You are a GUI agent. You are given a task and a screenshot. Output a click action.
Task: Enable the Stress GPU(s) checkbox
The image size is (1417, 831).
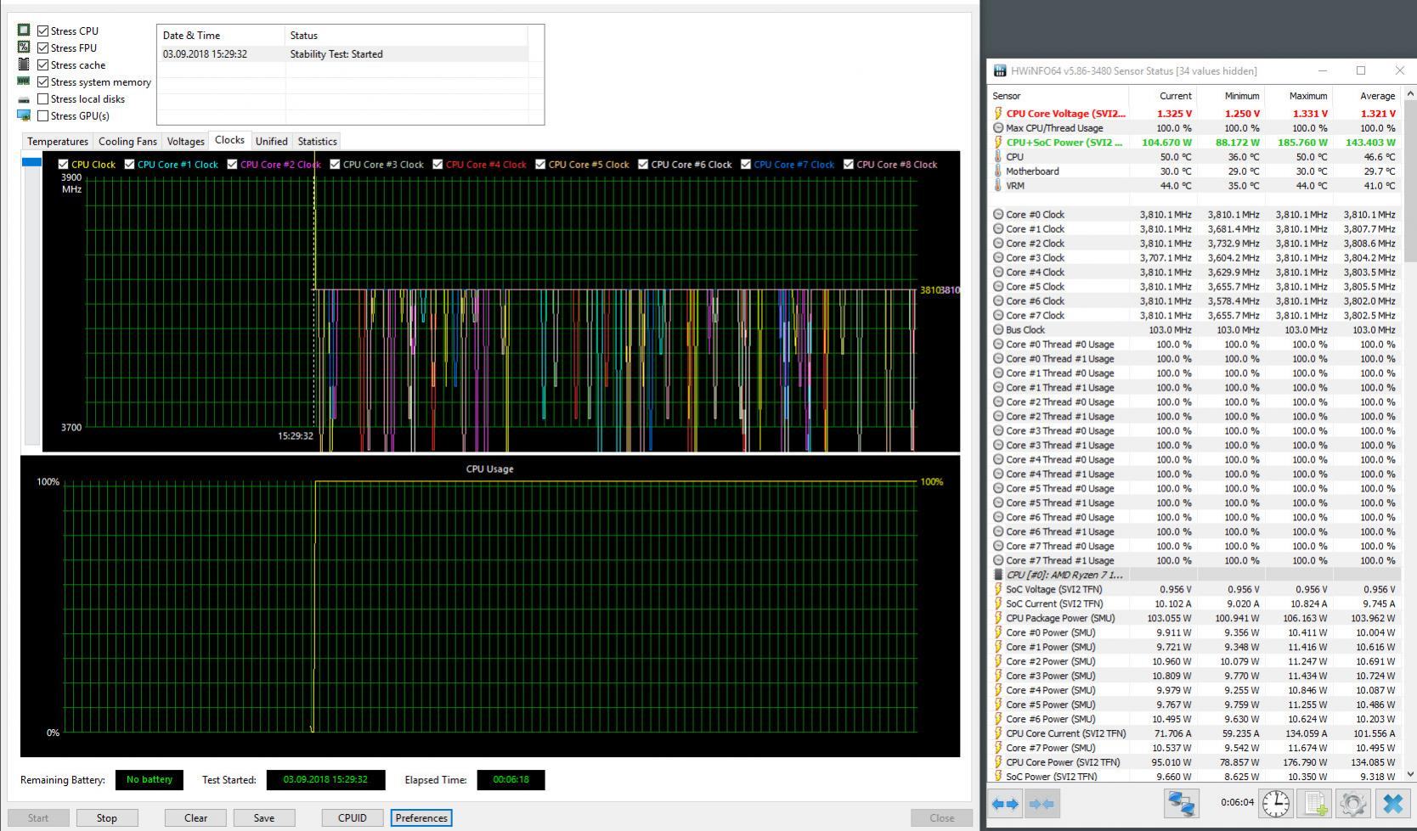[x=42, y=115]
